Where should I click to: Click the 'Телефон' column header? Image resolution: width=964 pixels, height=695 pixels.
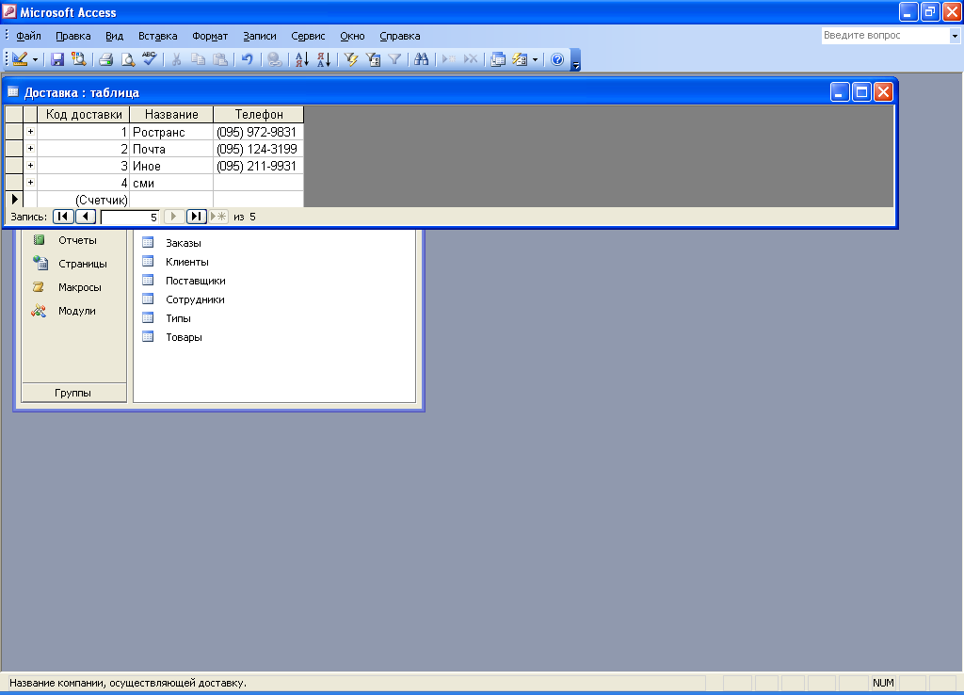coord(259,114)
